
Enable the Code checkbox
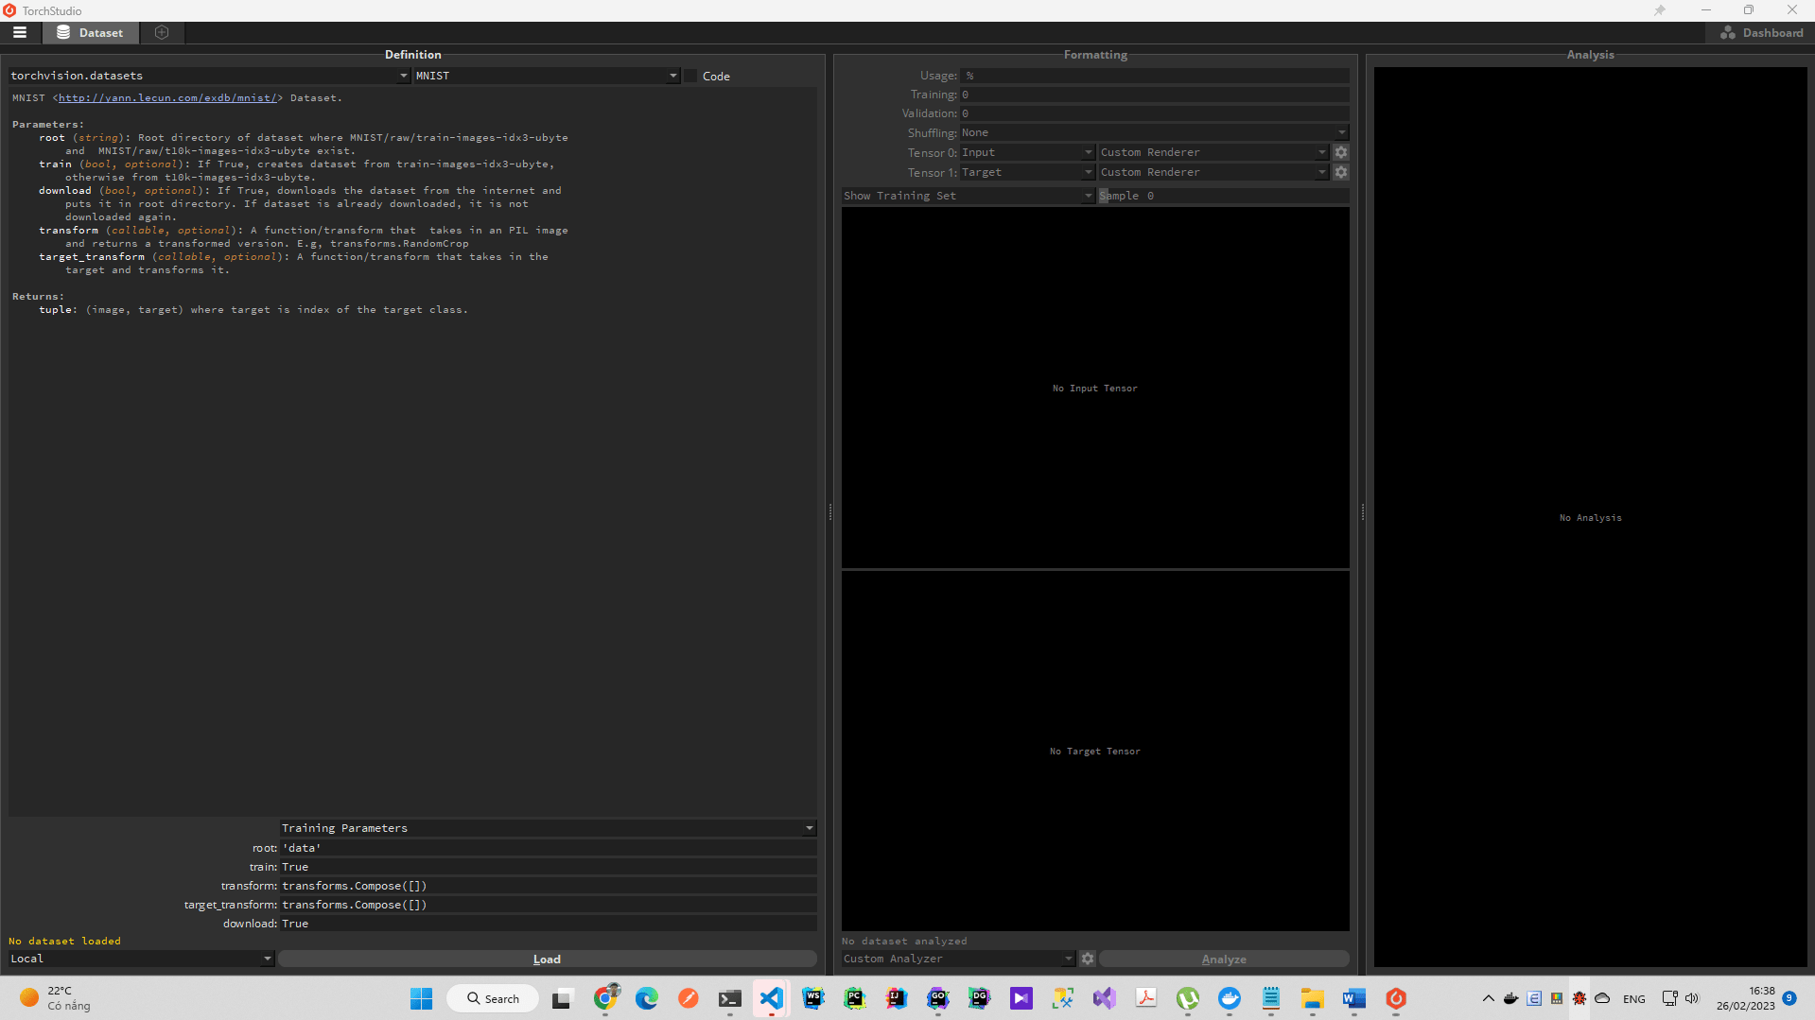tap(690, 76)
